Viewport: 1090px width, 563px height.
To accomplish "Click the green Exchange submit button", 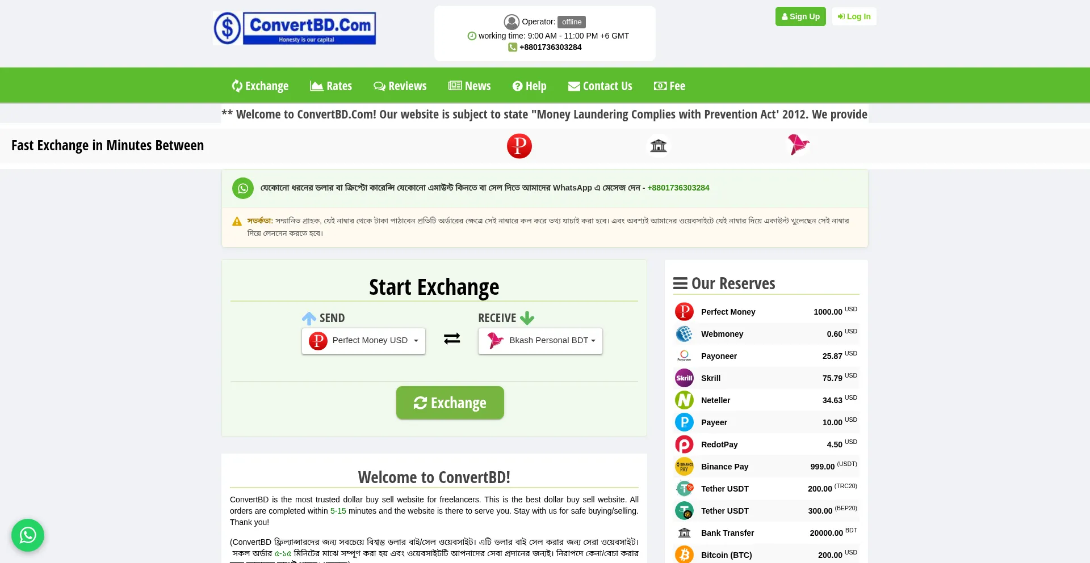I will coord(450,403).
